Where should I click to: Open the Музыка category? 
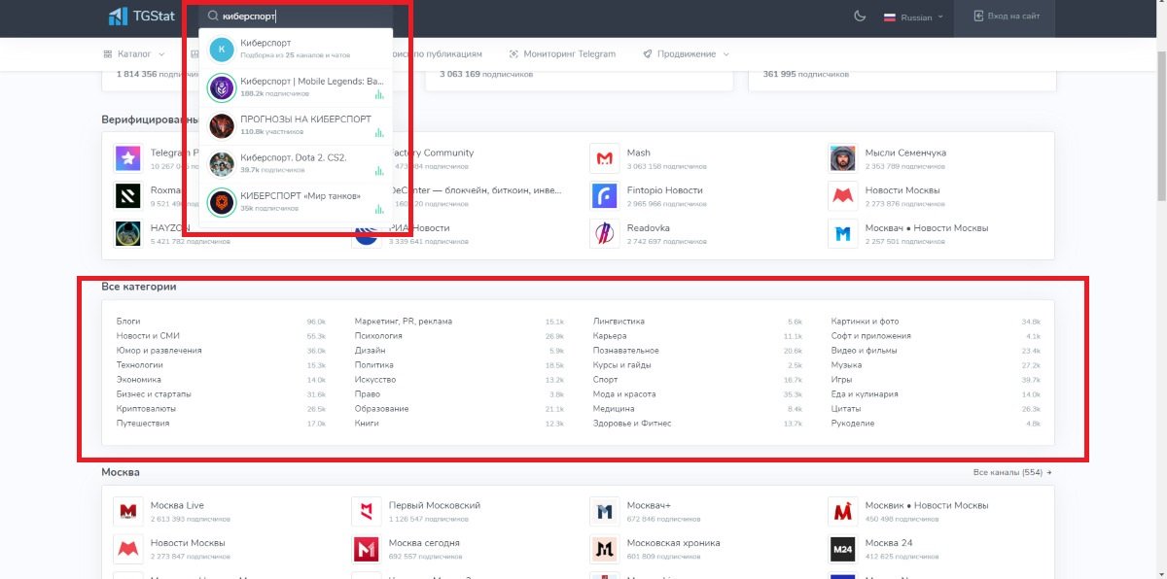point(847,365)
